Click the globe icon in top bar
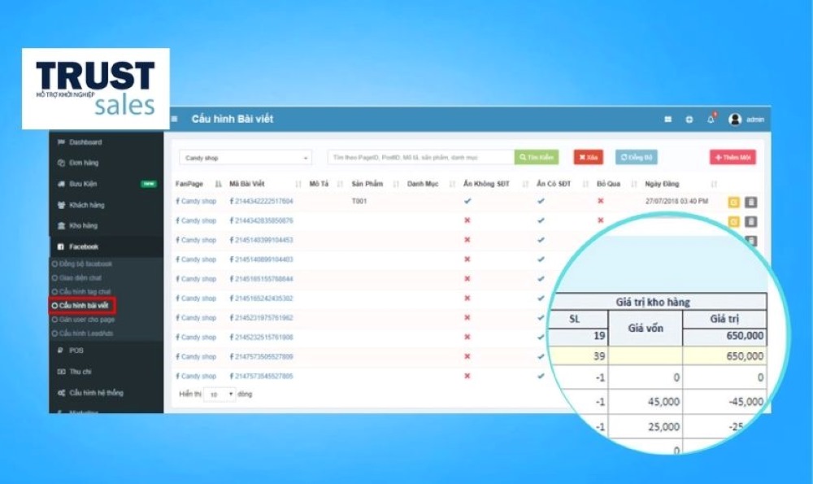The image size is (813, 484). [x=689, y=120]
